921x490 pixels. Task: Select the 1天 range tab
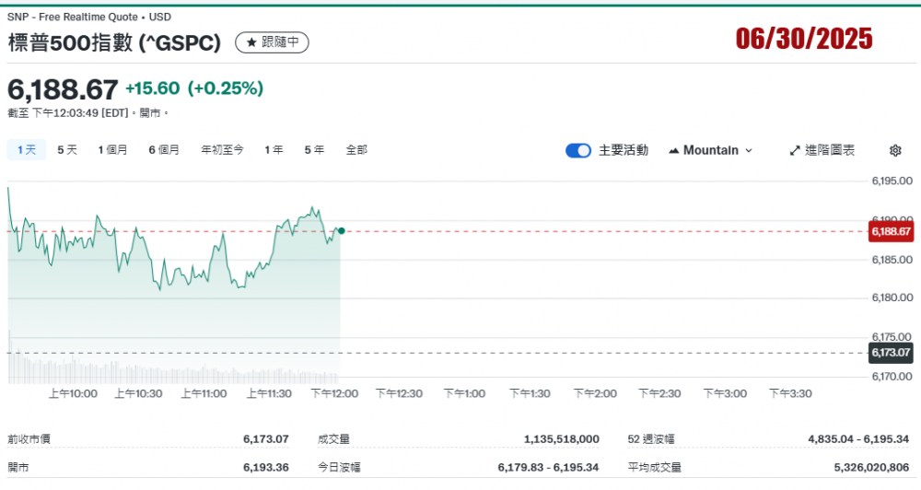pyautogui.click(x=26, y=149)
